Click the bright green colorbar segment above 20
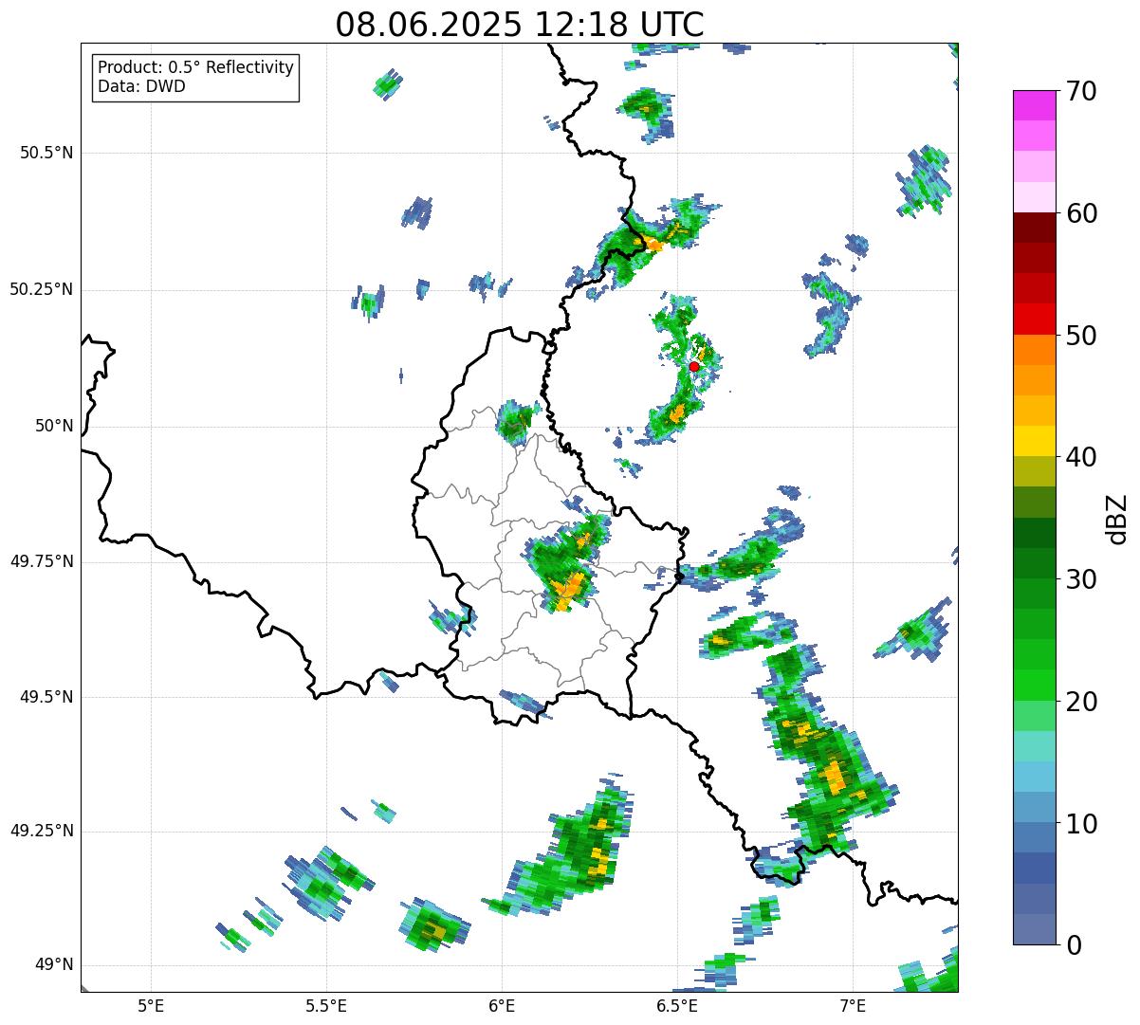The width and height of the screenshot is (1140, 1025). (1033, 685)
